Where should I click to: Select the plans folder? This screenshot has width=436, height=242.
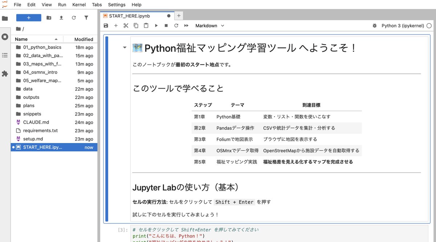(54, 106)
